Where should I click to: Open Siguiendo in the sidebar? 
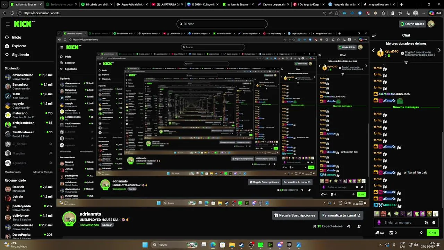click(x=20, y=55)
